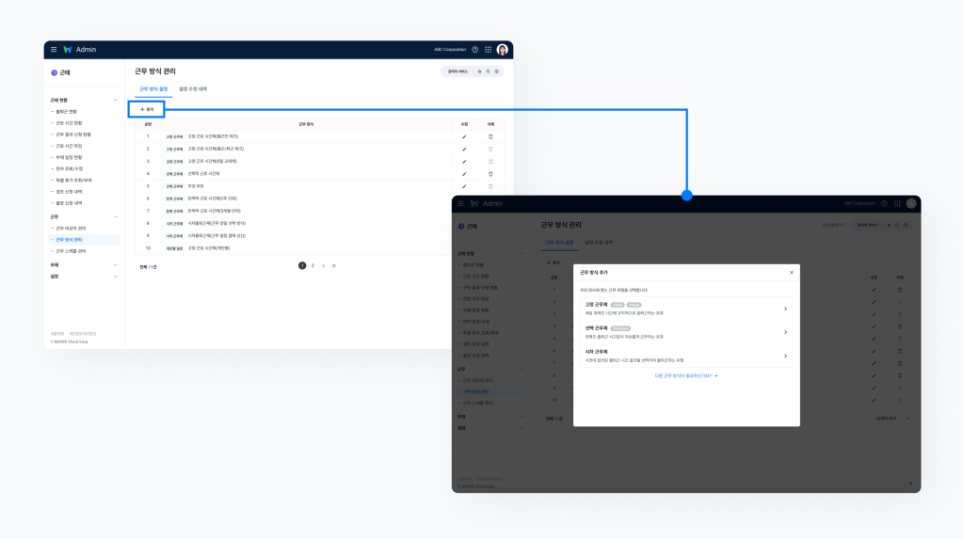
Task: Collapse the 근태 현황 section in the undimmed sidebar
Action: (x=116, y=100)
